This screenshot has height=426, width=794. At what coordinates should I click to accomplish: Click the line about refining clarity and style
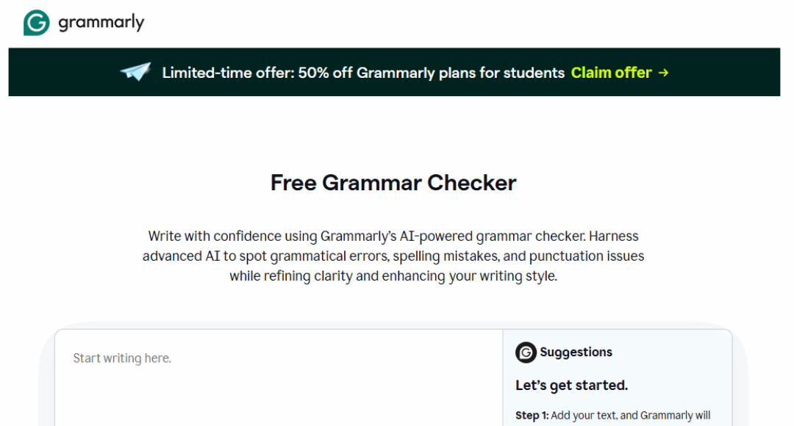pos(393,276)
